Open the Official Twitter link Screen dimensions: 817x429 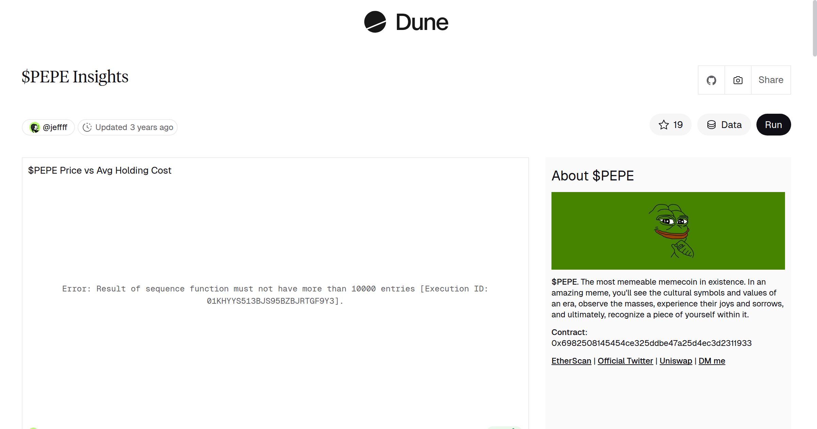pos(625,361)
